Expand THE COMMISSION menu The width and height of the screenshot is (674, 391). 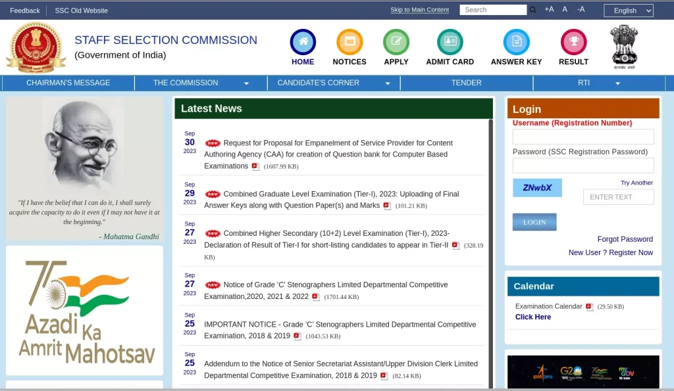[201, 83]
